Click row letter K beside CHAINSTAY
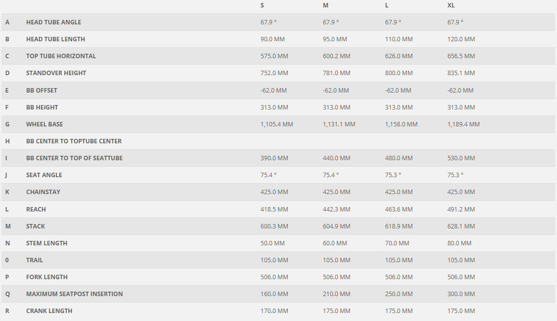This screenshot has height=321, width=557. point(7,192)
